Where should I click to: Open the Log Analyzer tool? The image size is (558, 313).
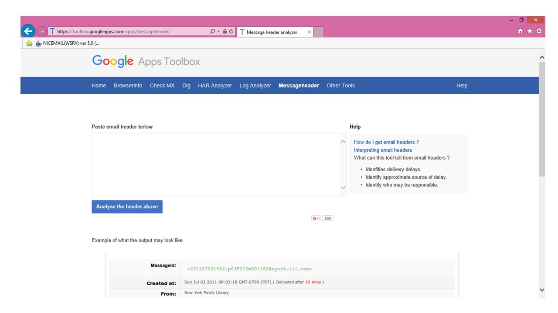pyautogui.click(x=255, y=86)
